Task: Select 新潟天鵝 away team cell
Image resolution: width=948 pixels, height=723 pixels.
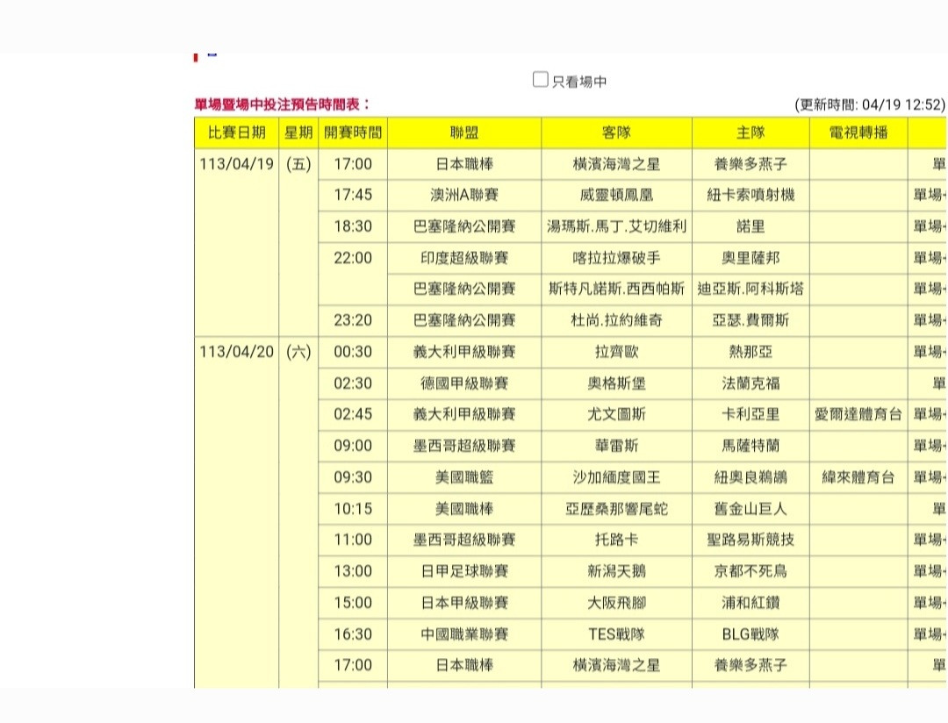Action: 617,570
